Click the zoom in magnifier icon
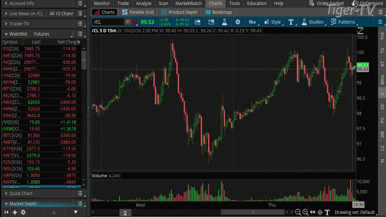The image size is (386, 217). 305,212
